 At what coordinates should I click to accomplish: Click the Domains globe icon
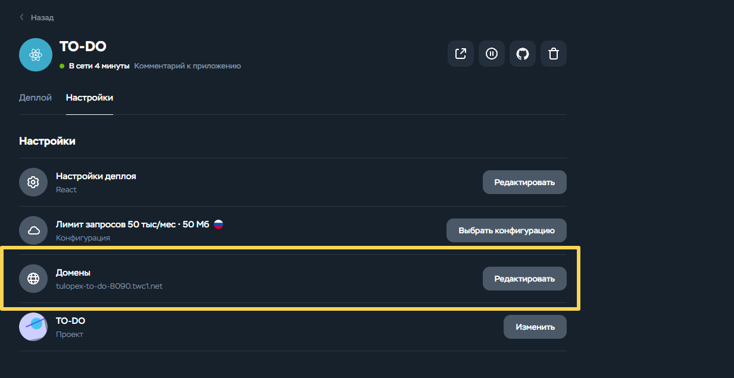33,279
